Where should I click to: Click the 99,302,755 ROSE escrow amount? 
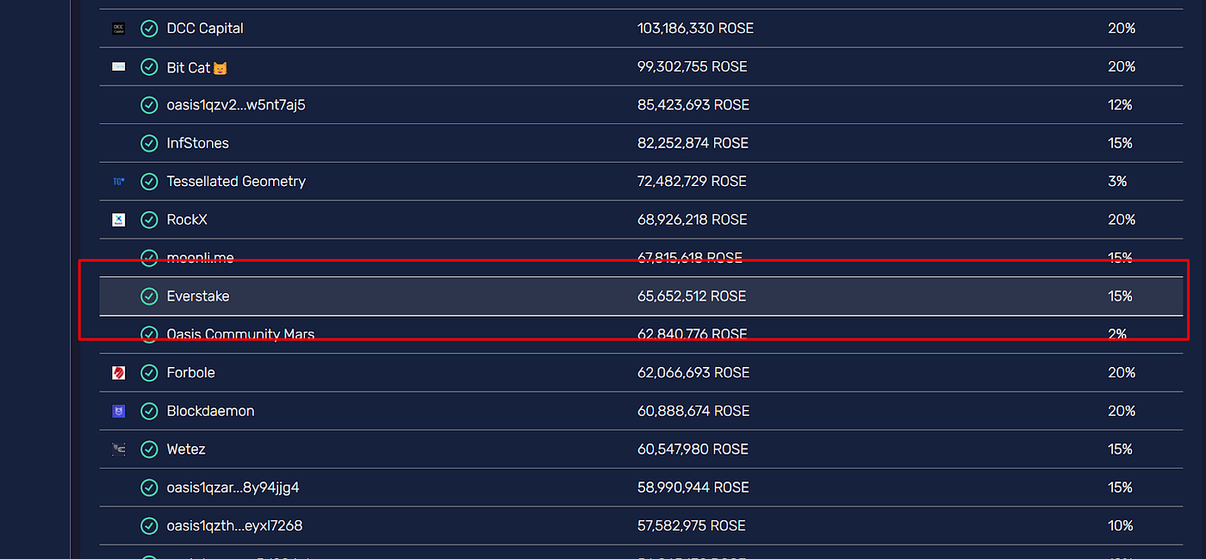pyautogui.click(x=692, y=66)
